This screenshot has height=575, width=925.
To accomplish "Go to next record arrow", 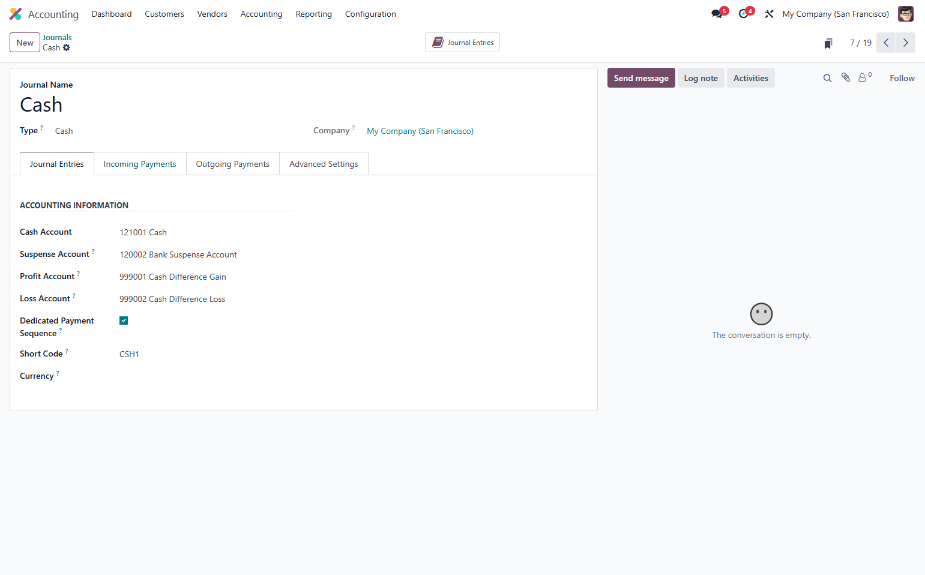I will coord(906,43).
